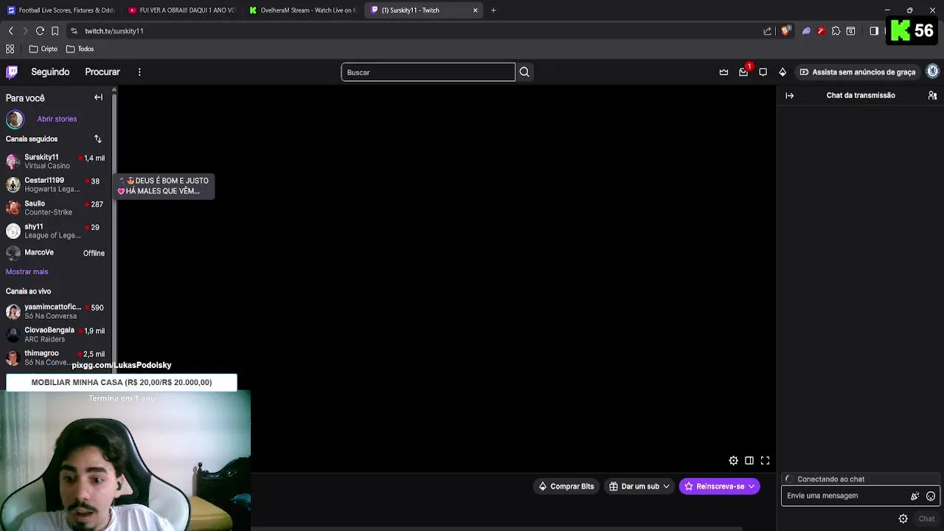Focus Envie uma mensagem chat input
Image resolution: width=944 pixels, height=531 pixels.
click(844, 496)
